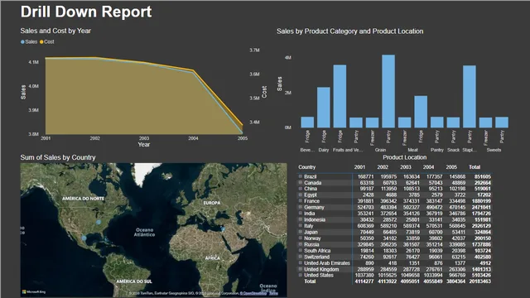Expand the China row in matrix
Viewport: 530px width, 298px height.
[x=300, y=189]
